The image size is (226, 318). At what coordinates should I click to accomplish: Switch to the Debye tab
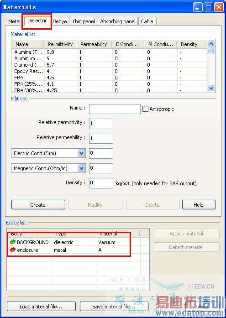(x=60, y=21)
